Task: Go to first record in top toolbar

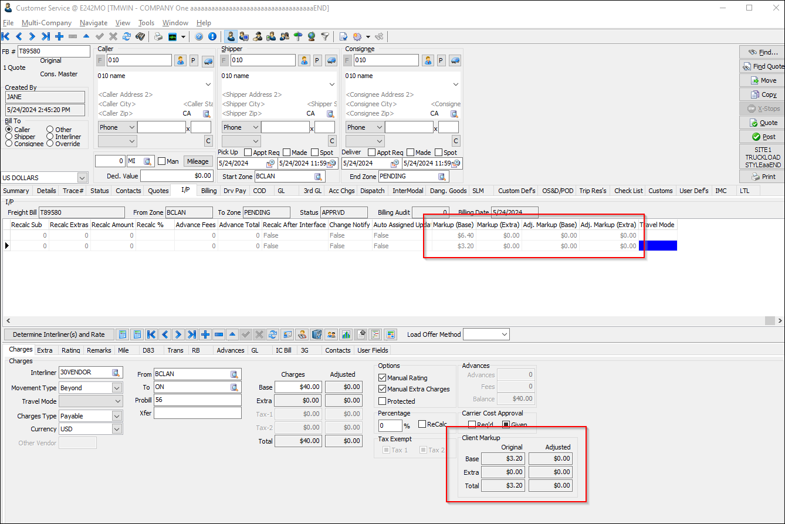Action: pyautogui.click(x=6, y=36)
